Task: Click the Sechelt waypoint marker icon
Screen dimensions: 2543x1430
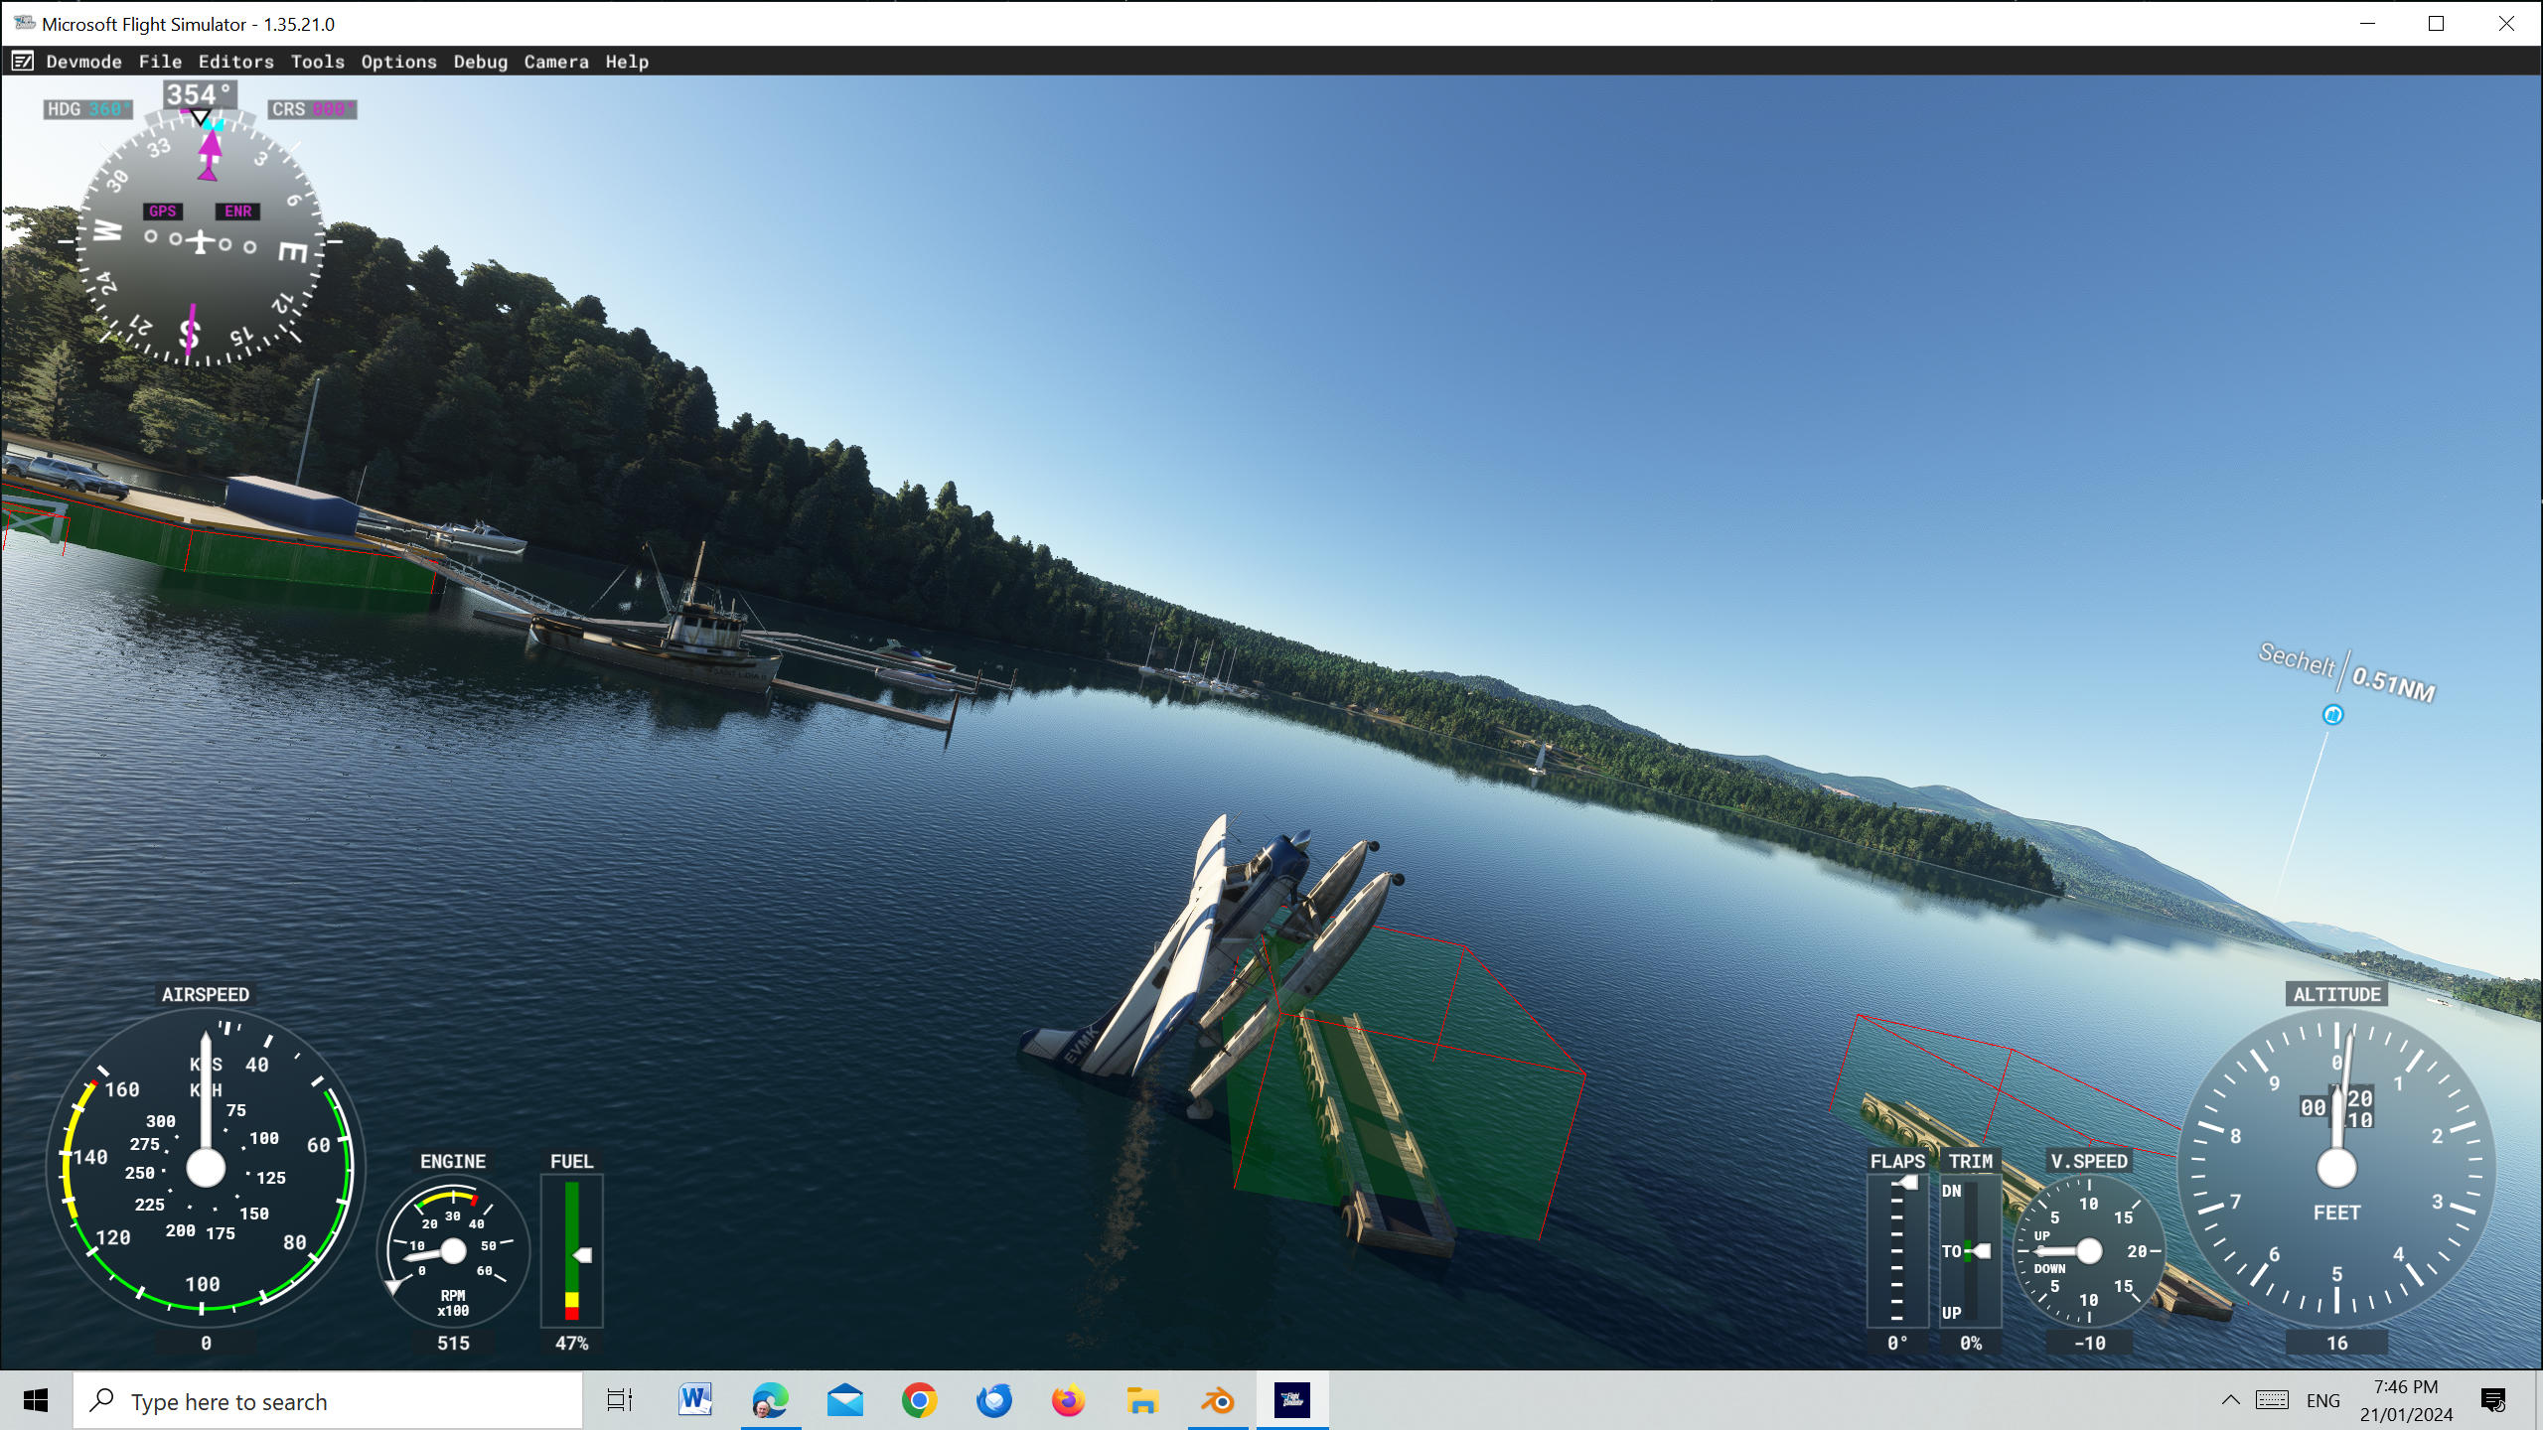Action: click(x=2332, y=714)
